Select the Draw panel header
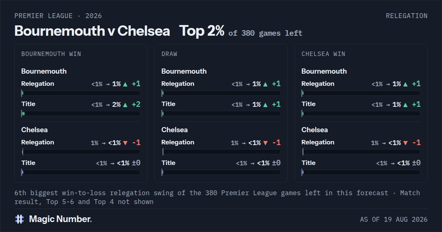The image size is (442, 232). (x=169, y=54)
